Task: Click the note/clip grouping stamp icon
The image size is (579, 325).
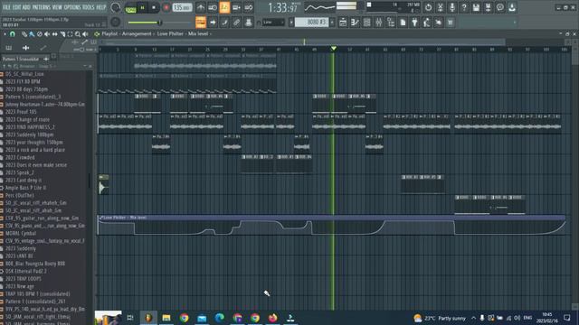Action: [x=249, y=23]
